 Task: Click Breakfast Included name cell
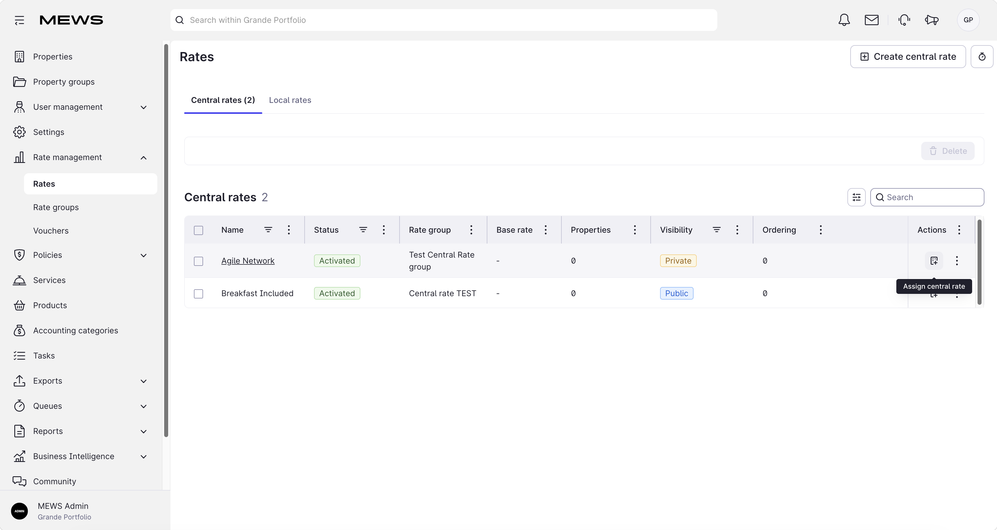[x=257, y=293]
